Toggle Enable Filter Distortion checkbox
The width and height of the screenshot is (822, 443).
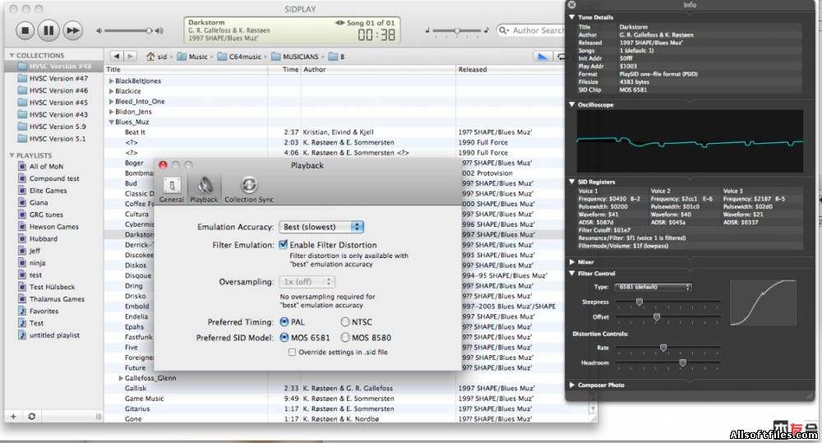(x=283, y=244)
